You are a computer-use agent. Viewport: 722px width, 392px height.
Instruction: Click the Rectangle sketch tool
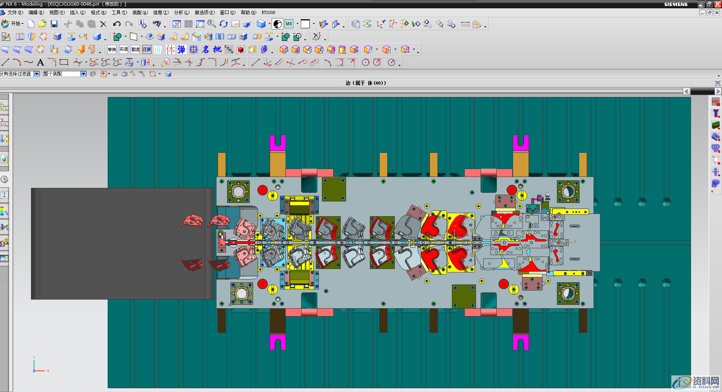[x=64, y=62]
